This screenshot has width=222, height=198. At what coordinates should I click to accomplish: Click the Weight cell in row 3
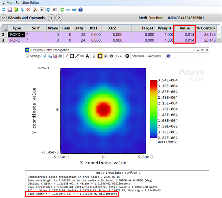pyautogui.click(x=165, y=40)
